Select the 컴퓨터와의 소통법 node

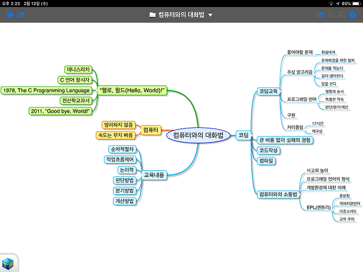click(x=278, y=194)
